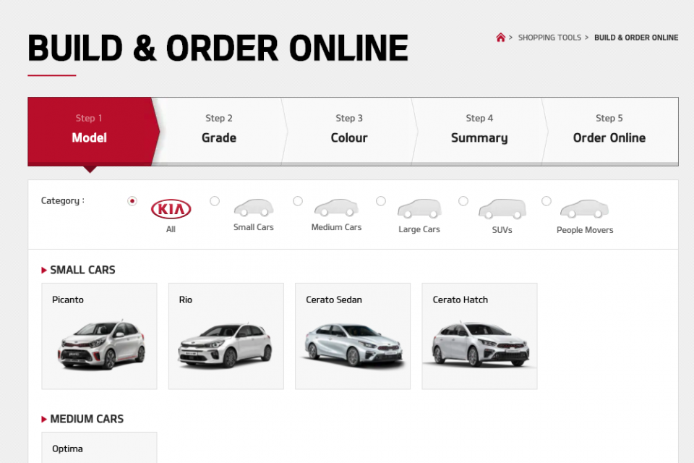
Task: Select the All category radio button
Action: [x=132, y=201]
